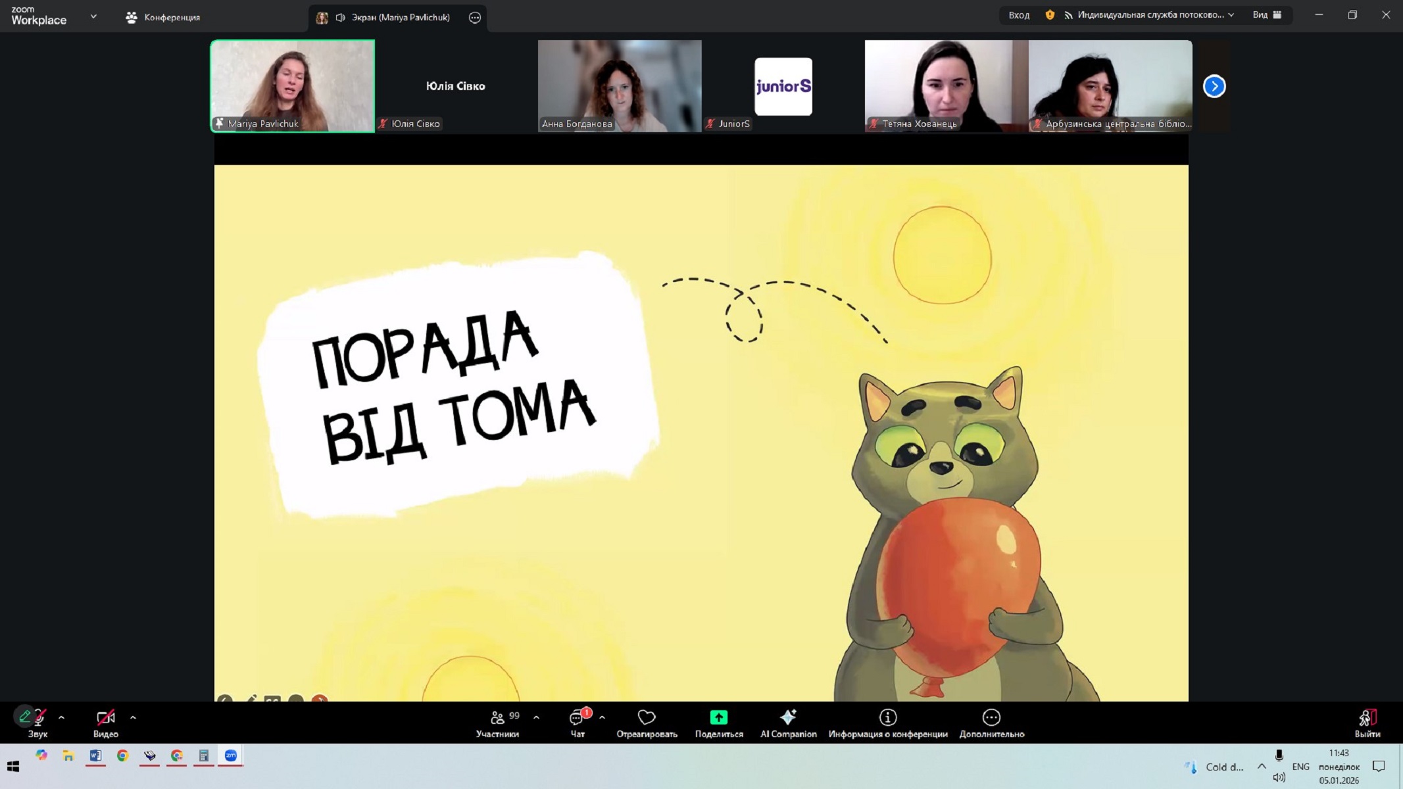The image size is (1403, 789).
Task: Toggle the Windows system tray microphone icon
Action: pos(1279,756)
